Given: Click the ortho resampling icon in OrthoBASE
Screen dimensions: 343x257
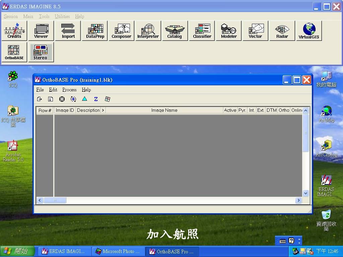Looking at the screenshot, I should click(108, 99).
